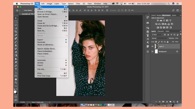This screenshot has height=109, width=195.
Task: Select the Dodge tool
Action: [x=16, y=62]
